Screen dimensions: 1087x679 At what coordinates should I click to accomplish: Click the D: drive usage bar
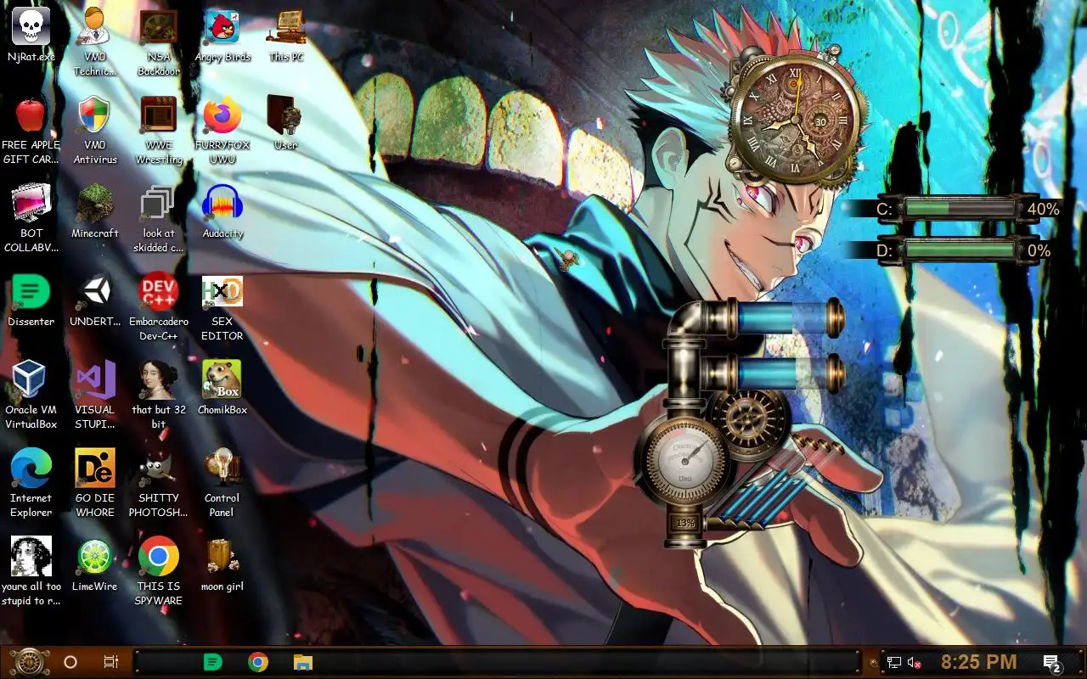click(960, 250)
